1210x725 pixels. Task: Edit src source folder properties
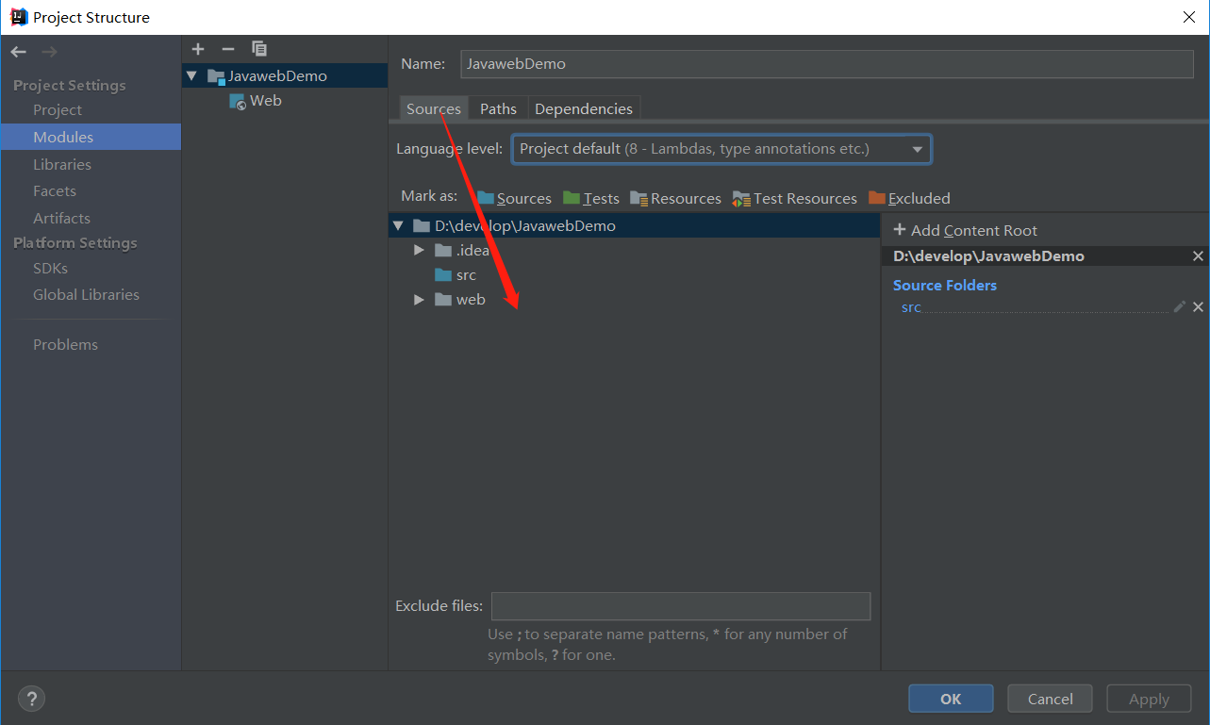[1179, 307]
